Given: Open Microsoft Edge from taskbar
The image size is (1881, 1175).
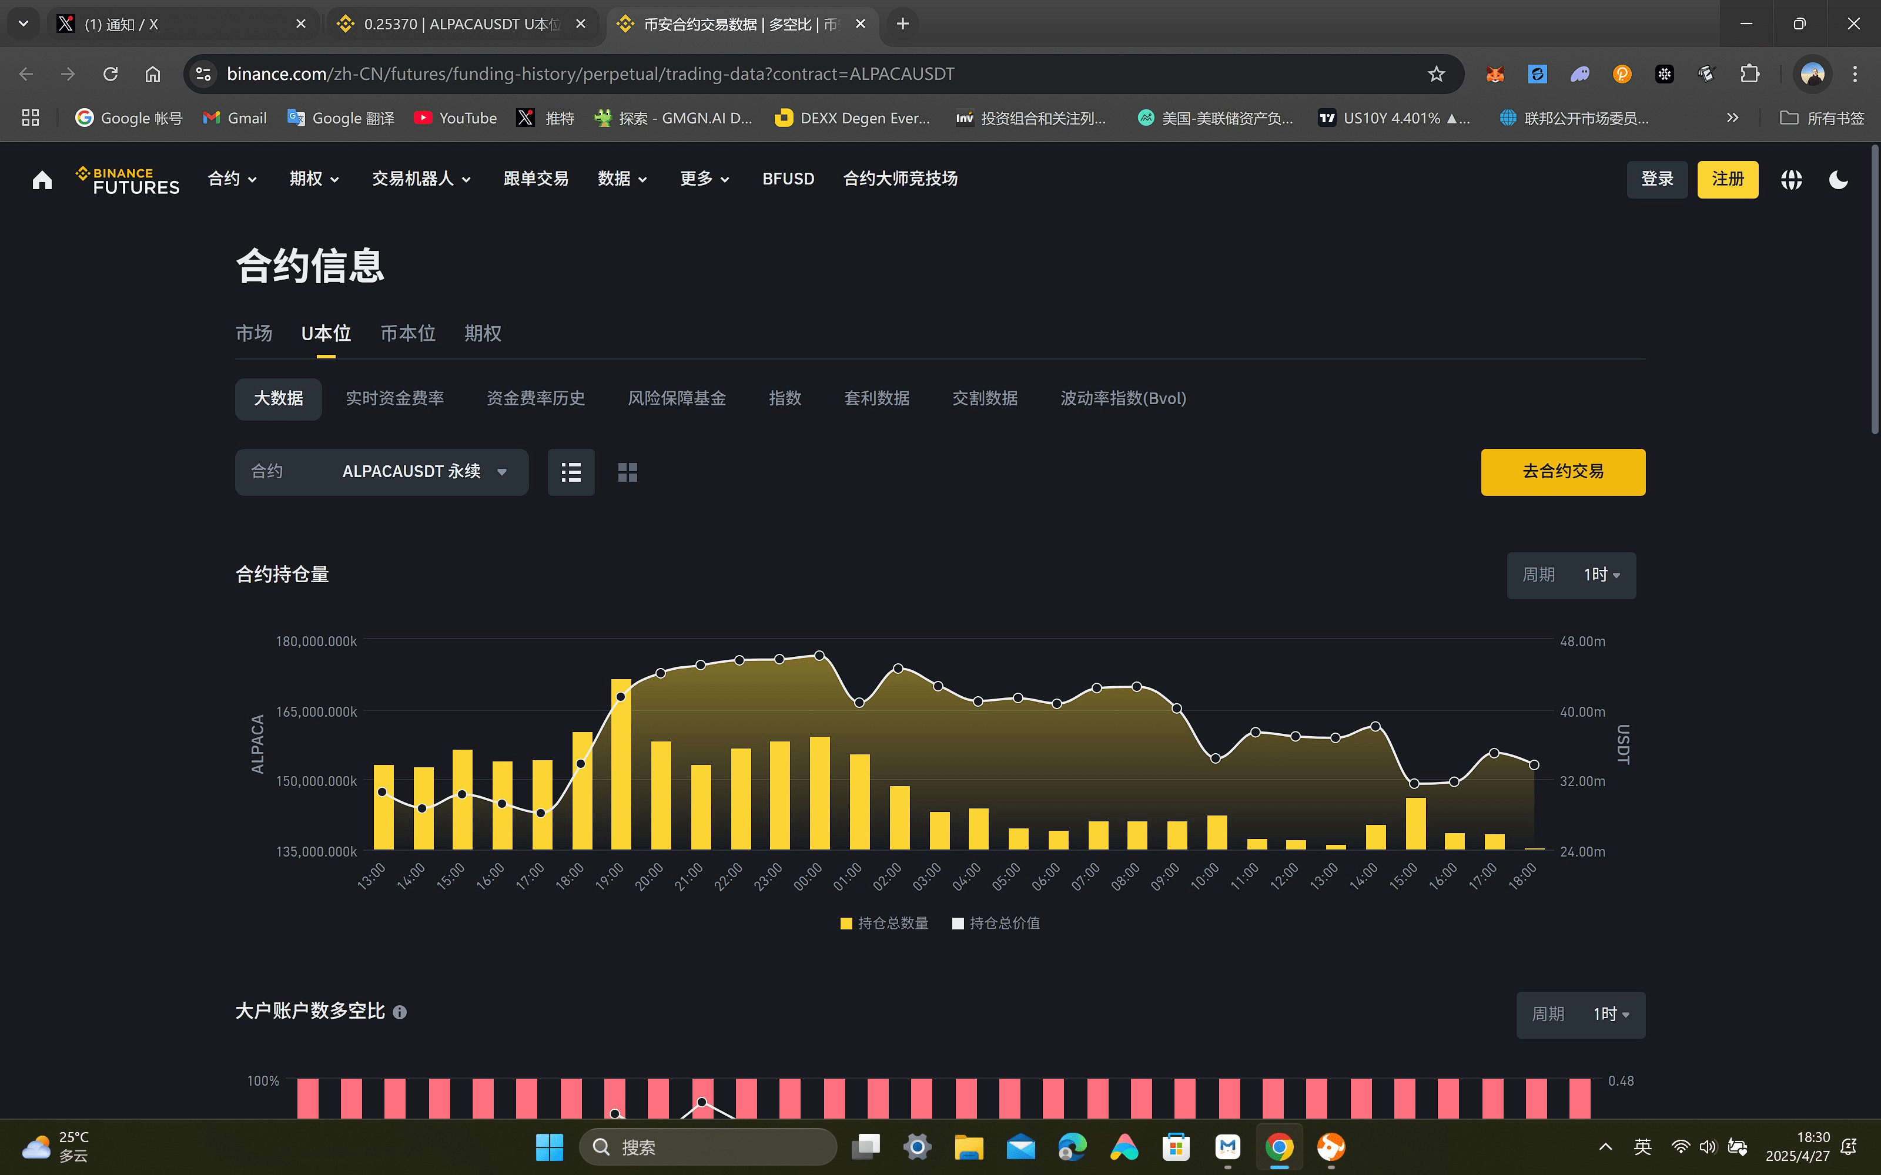Looking at the screenshot, I should [1072, 1147].
